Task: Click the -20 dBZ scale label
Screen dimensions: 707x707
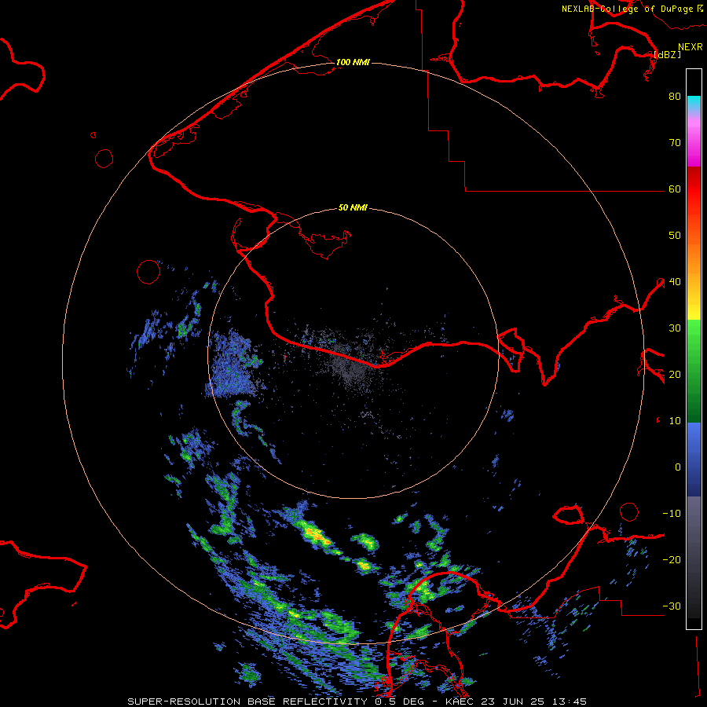Action: (x=672, y=560)
